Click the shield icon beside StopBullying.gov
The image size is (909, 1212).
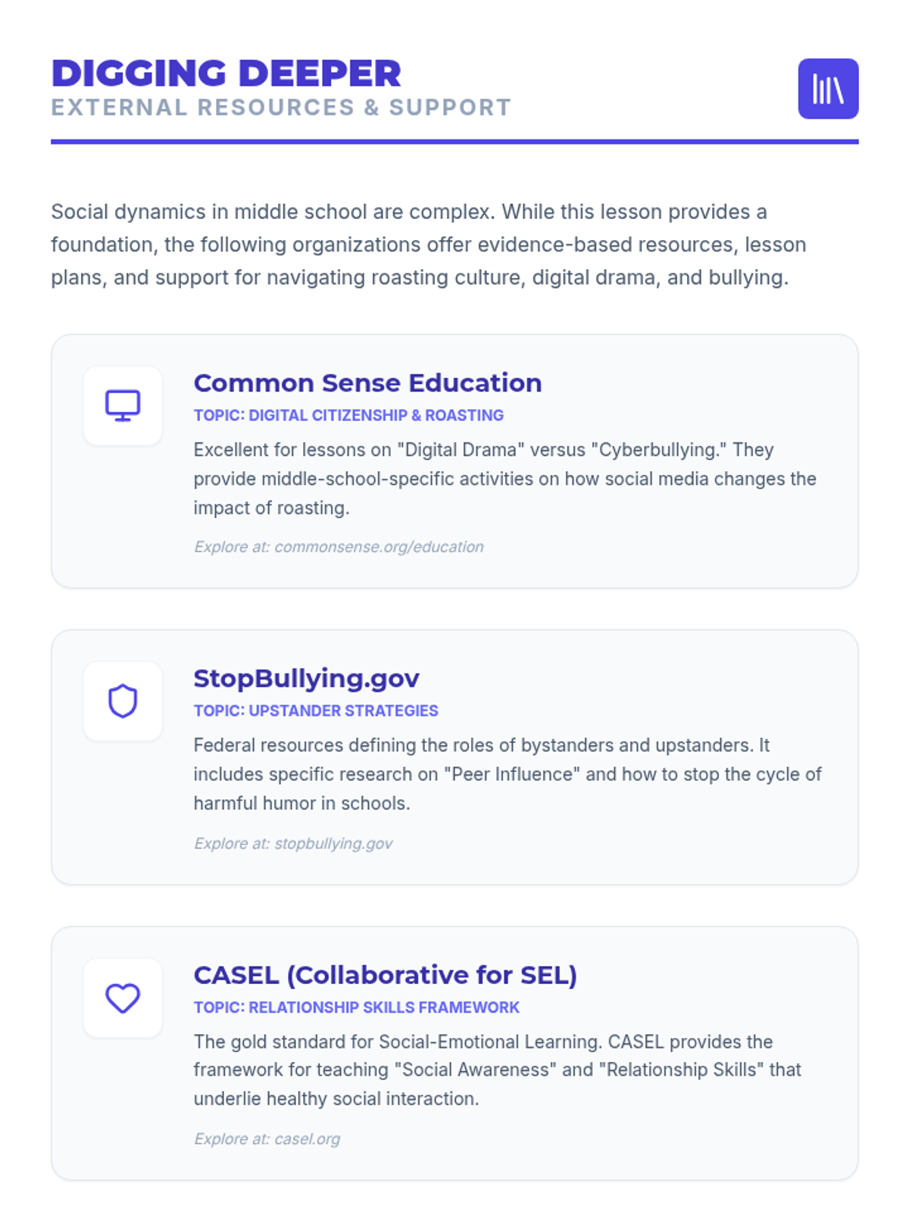click(x=123, y=701)
